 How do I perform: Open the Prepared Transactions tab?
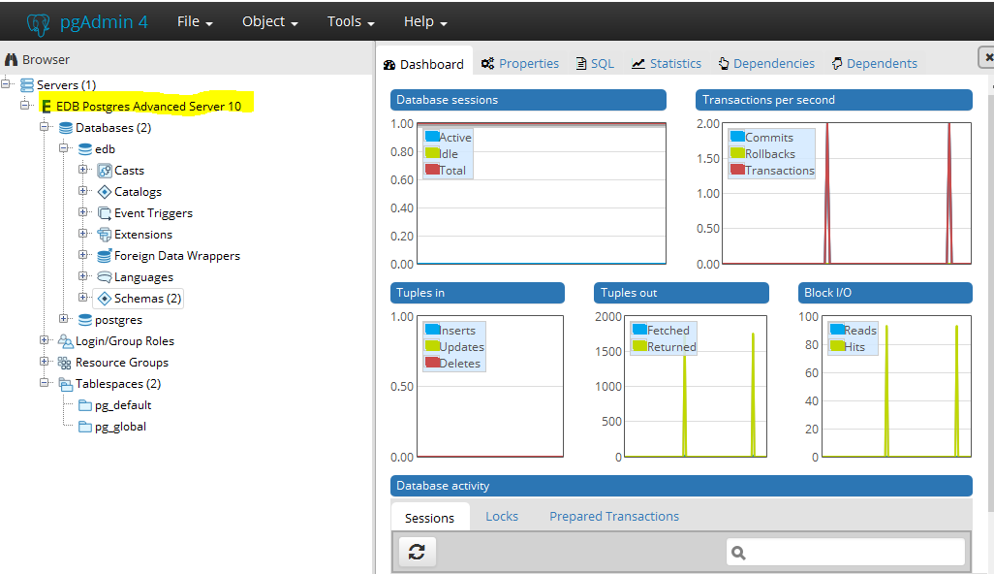pyautogui.click(x=614, y=516)
